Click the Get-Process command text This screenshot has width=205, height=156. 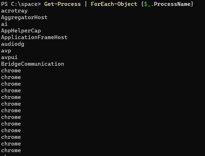pyautogui.click(x=62, y=4)
